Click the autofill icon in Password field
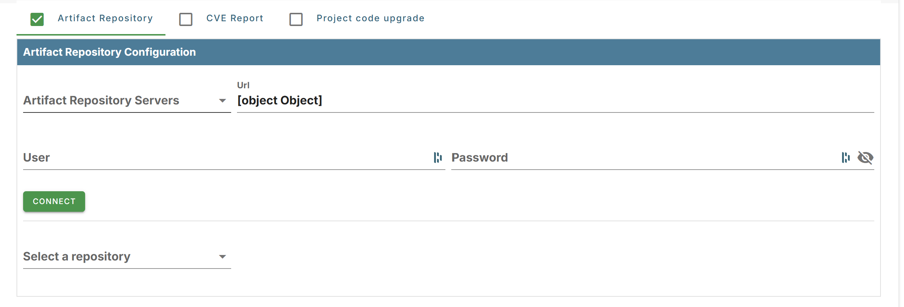This screenshot has width=904, height=307. click(x=846, y=158)
